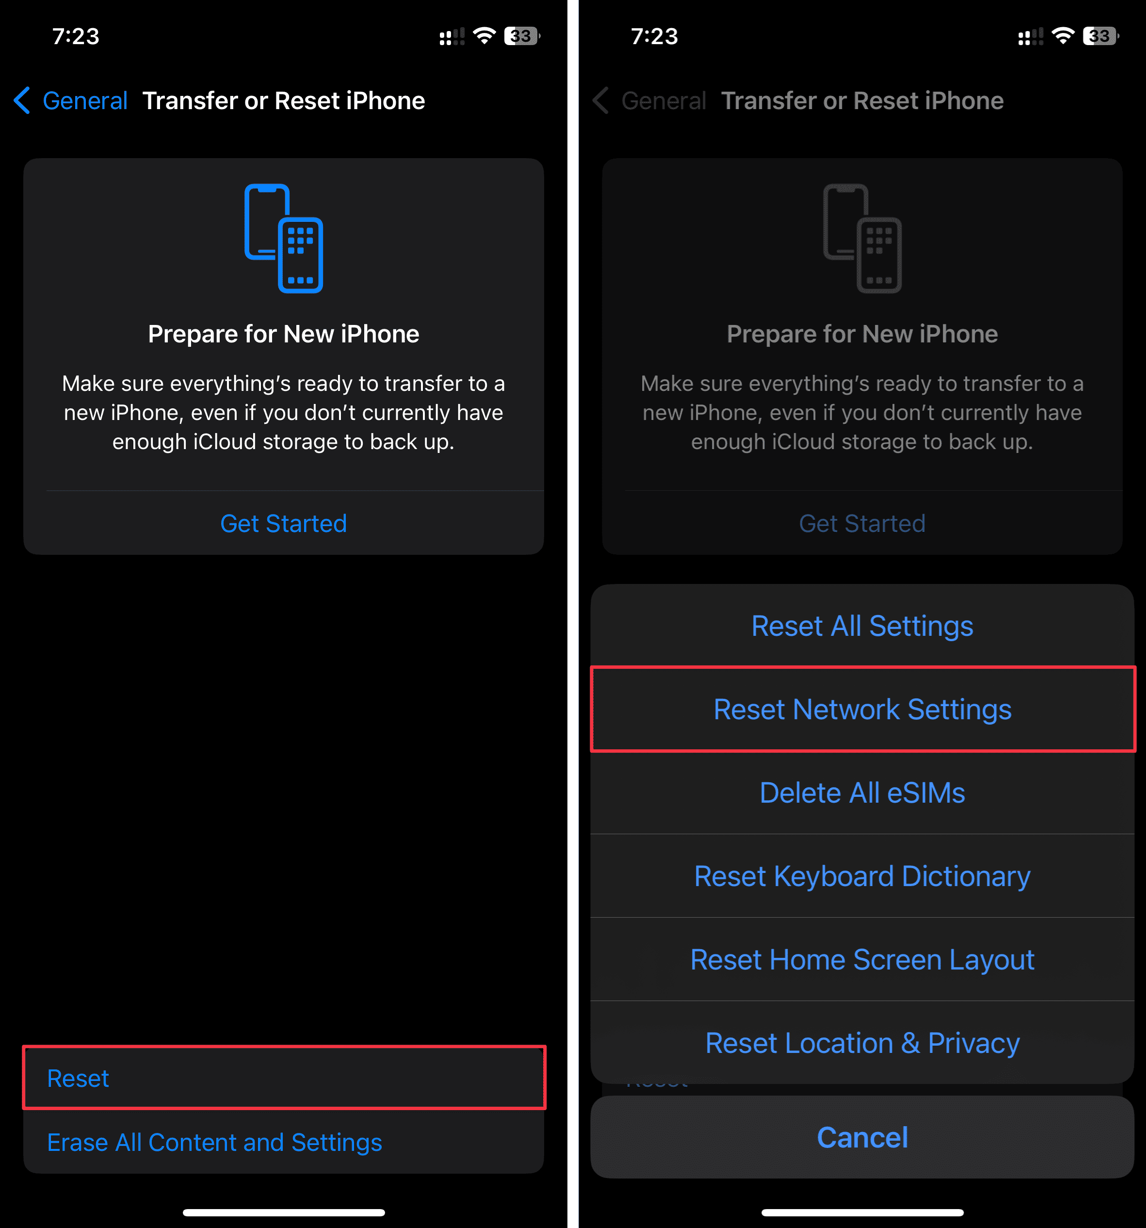This screenshot has height=1228, width=1146.
Task: Choose Reset Location & Privacy
Action: (x=862, y=1043)
